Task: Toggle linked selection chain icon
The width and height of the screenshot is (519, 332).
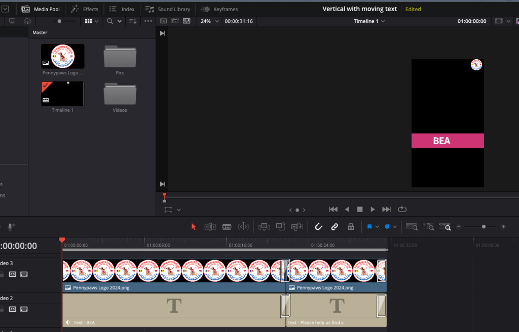Action: (x=335, y=227)
